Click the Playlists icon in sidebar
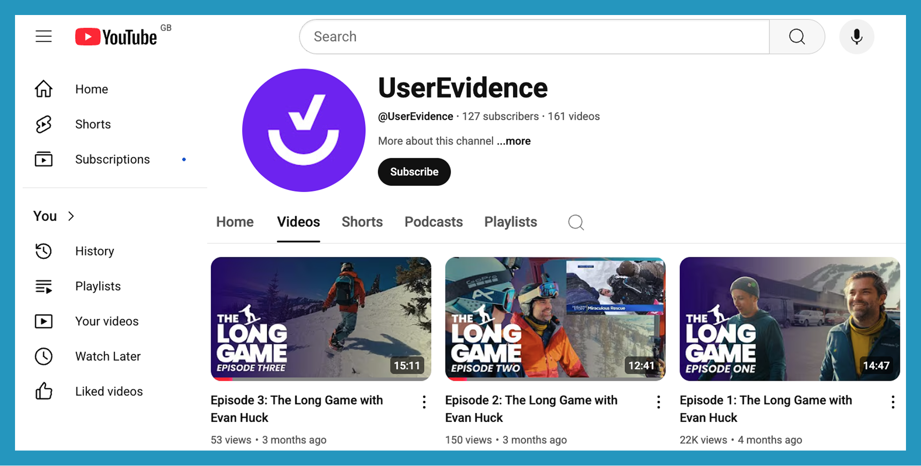 pyautogui.click(x=44, y=286)
